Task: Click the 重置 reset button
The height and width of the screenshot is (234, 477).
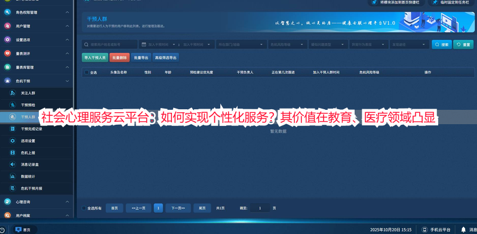Action: coord(463,44)
